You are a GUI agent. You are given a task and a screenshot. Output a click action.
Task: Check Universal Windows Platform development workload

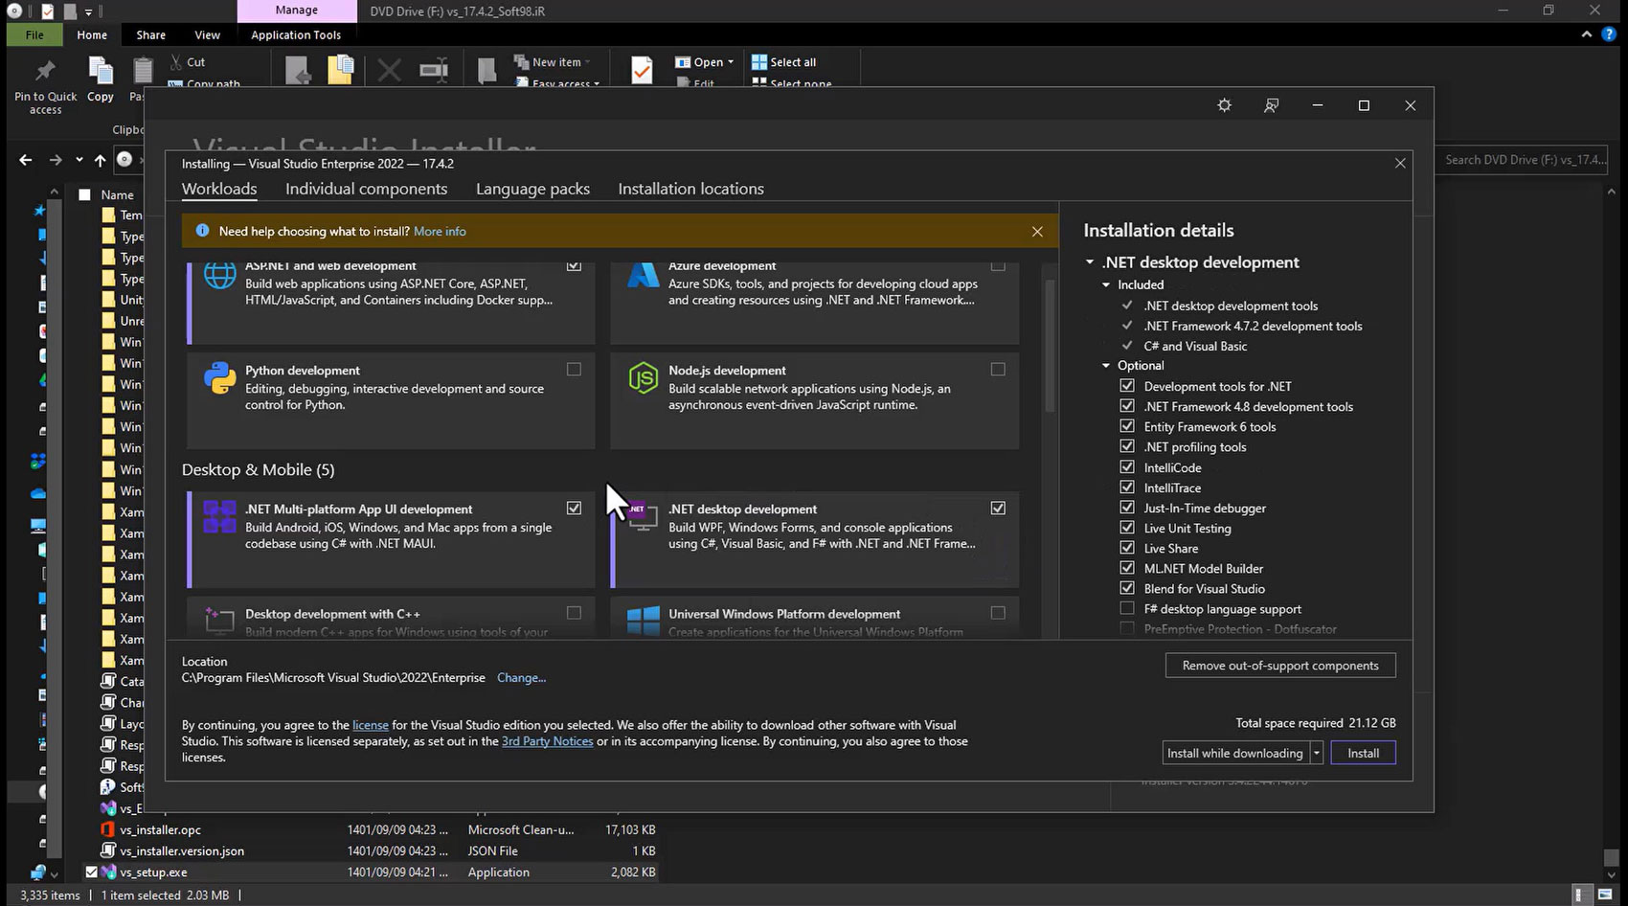(998, 613)
